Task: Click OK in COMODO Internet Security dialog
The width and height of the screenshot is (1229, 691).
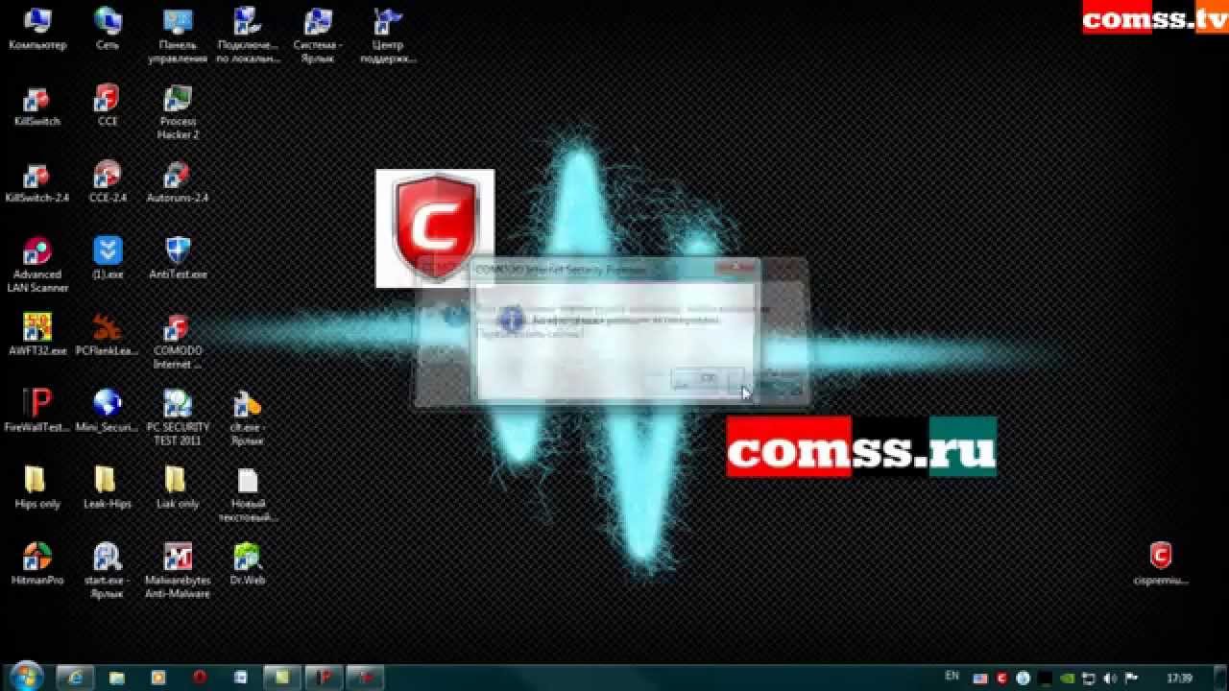Action: coord(708,378)
